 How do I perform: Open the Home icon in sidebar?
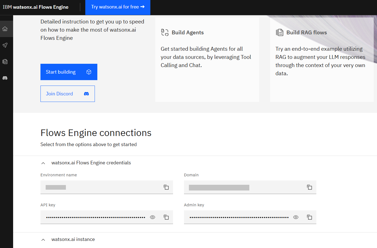point(5,29)
